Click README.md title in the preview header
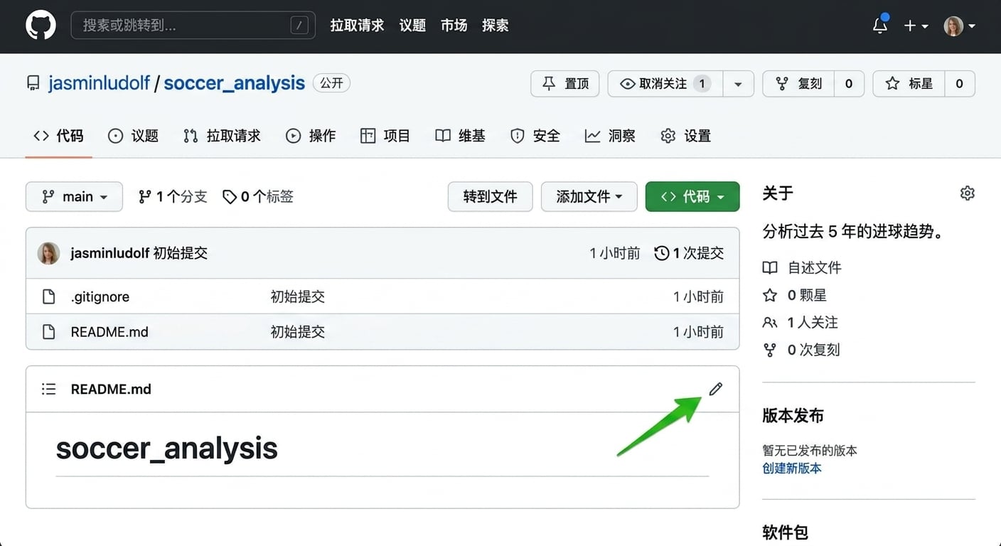Screen dimensions: 1001x546 tap(111, 389)
